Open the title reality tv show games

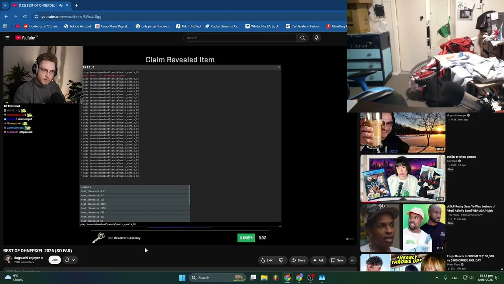[x=461, y=157]
